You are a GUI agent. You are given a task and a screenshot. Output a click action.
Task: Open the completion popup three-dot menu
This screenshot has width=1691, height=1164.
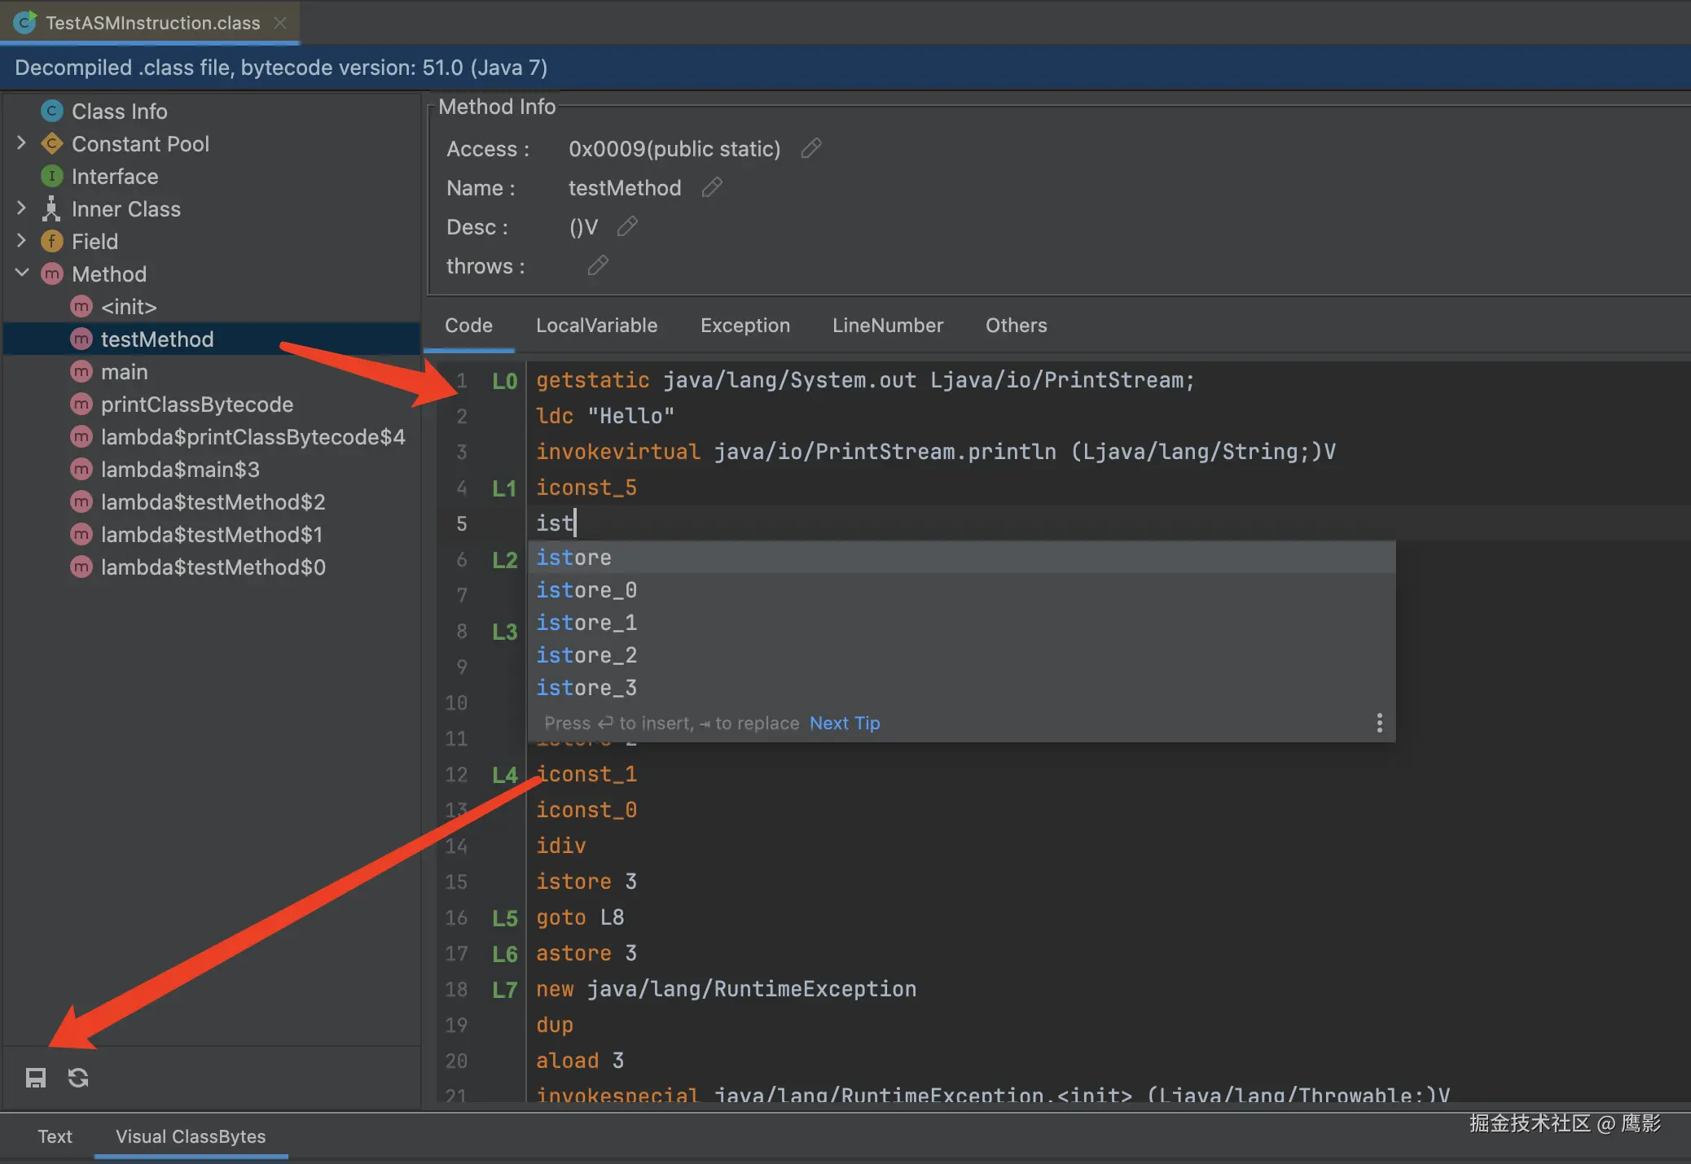point(1378,723)
